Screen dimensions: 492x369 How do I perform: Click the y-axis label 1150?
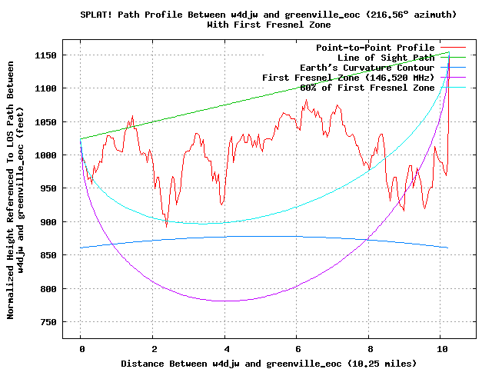pos(45,55)
